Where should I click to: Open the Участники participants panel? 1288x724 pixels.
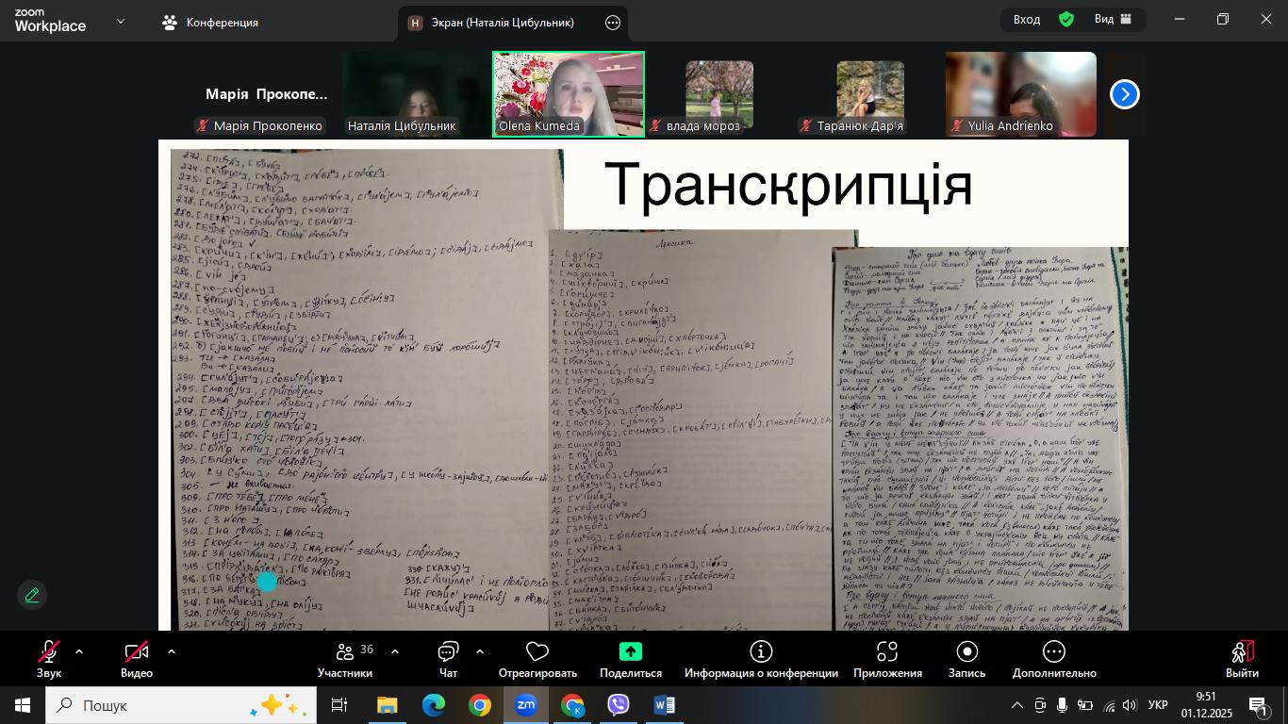345,658
